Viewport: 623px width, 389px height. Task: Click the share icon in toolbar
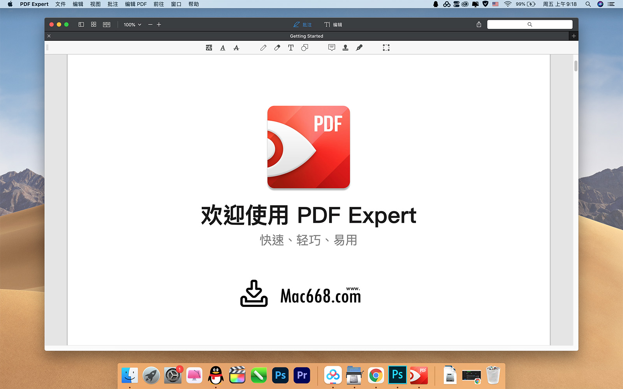[x=479, y=25]
